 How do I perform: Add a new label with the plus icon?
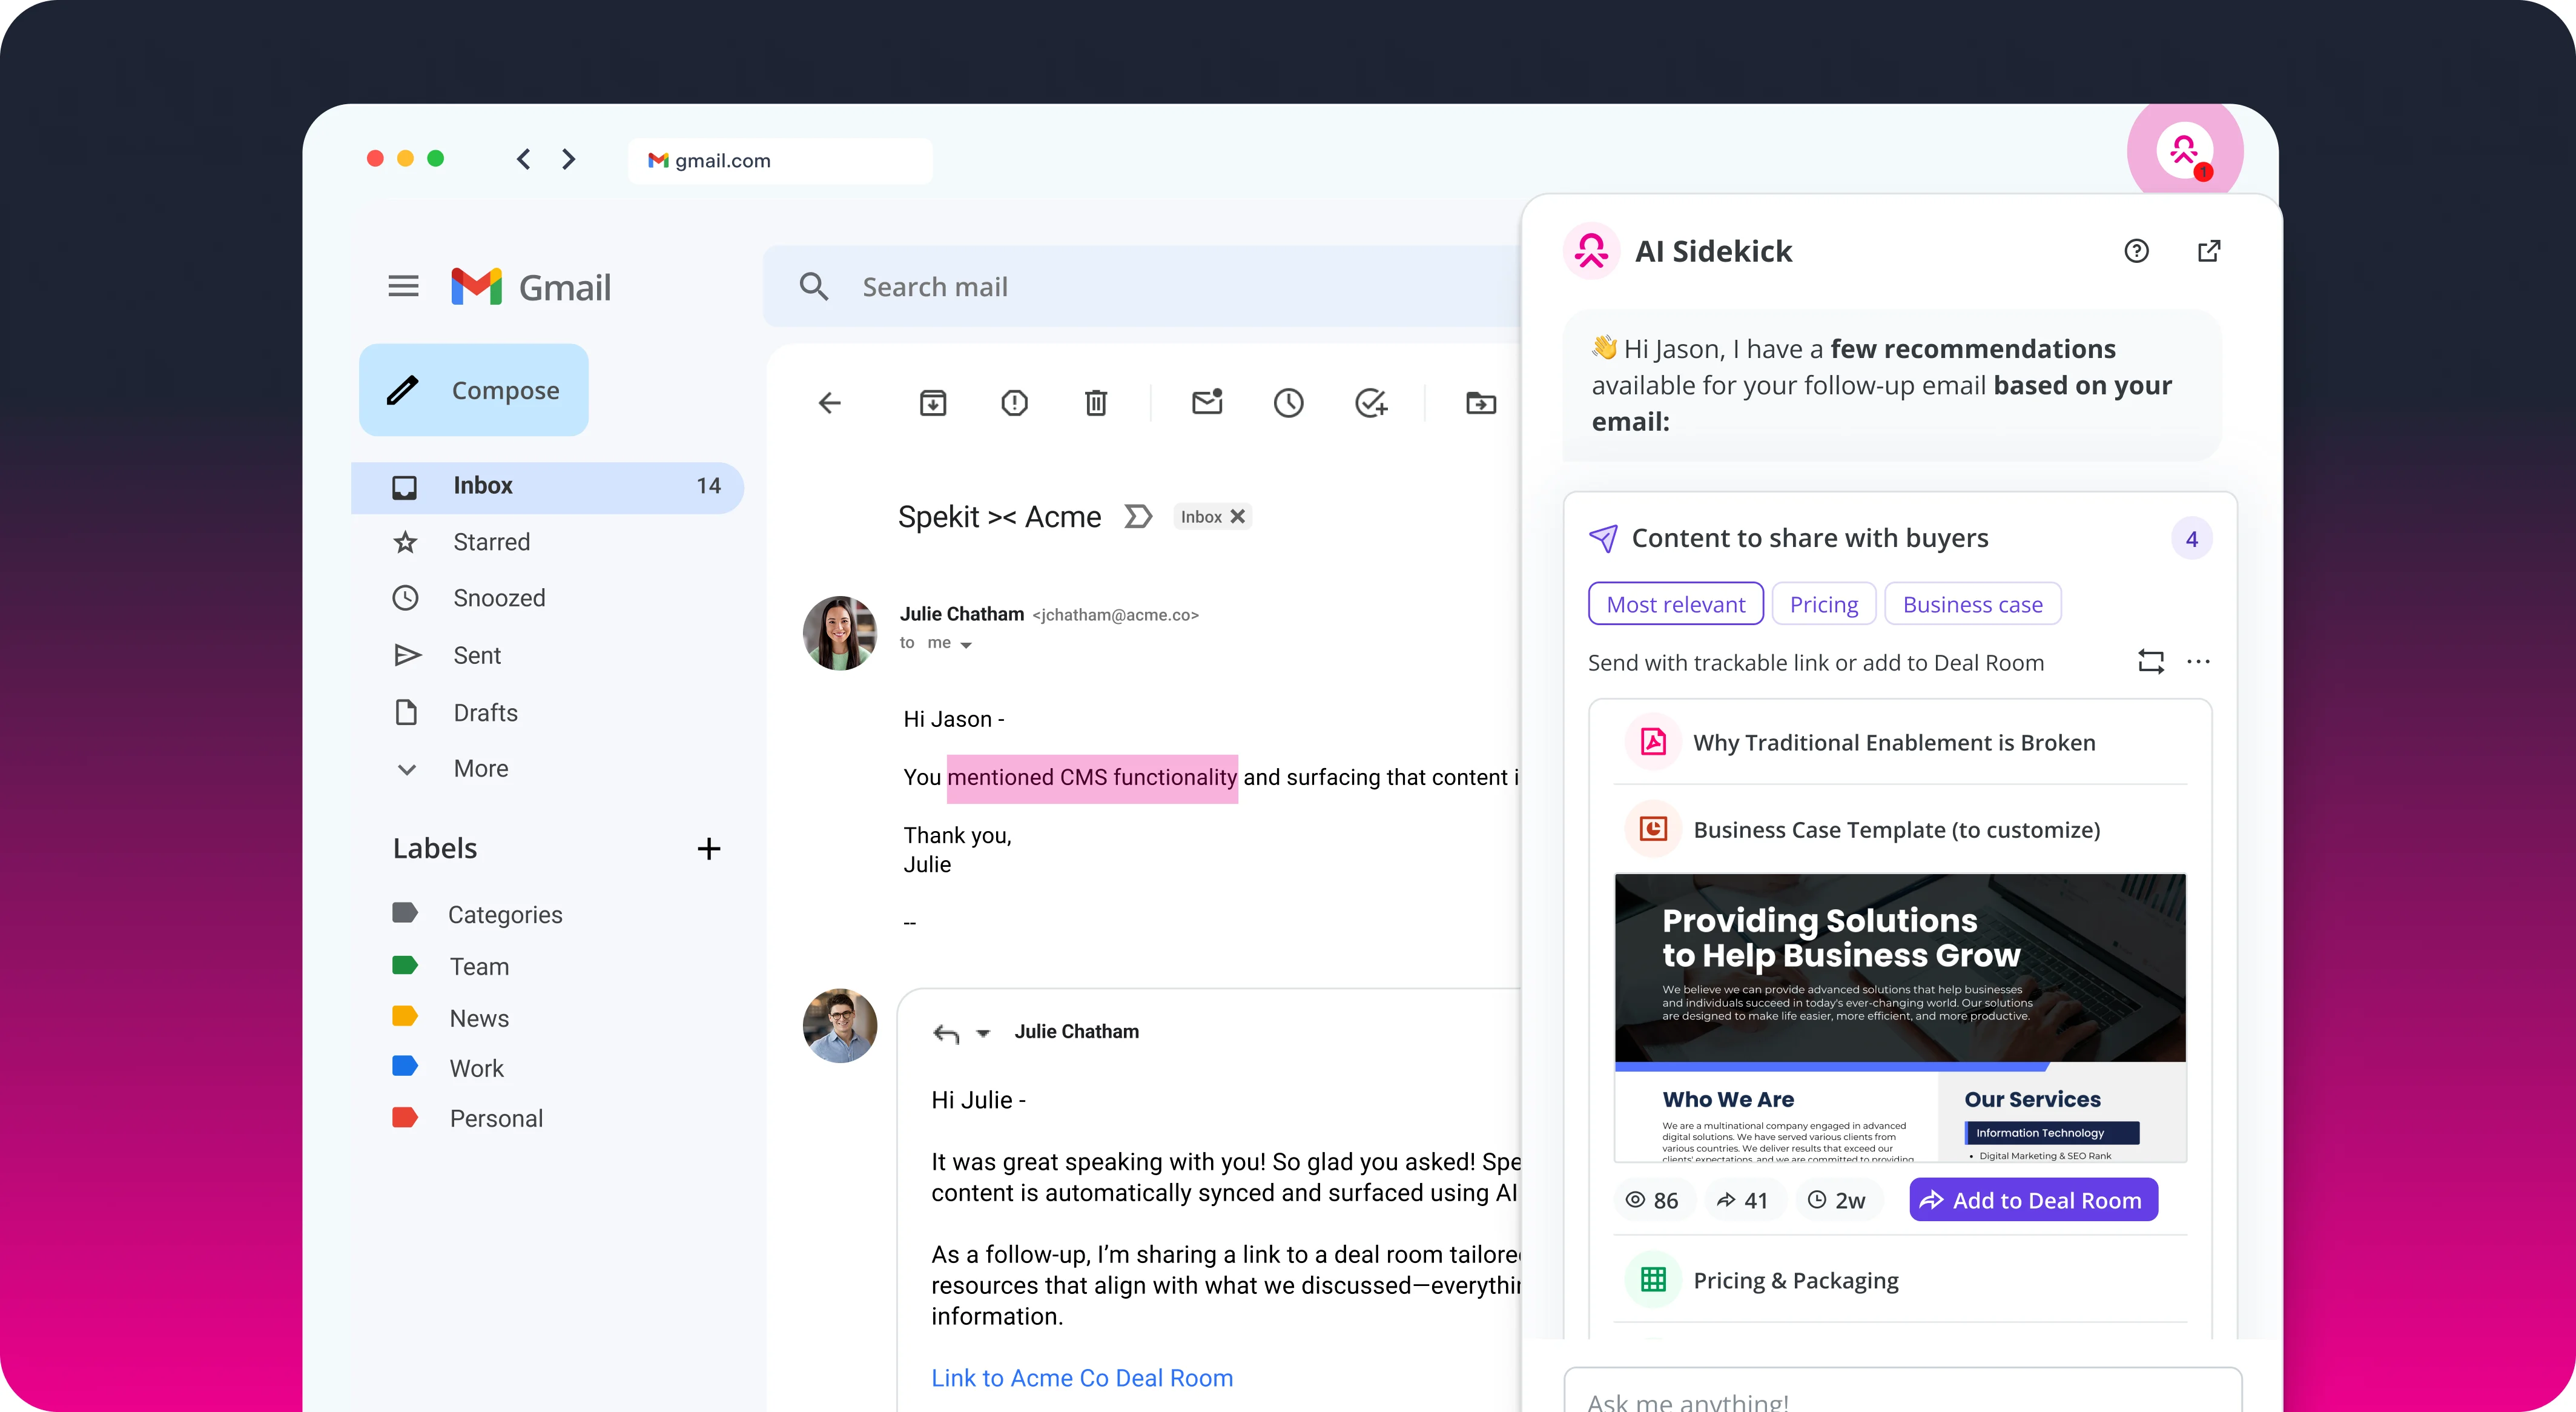tap(709, 849)
